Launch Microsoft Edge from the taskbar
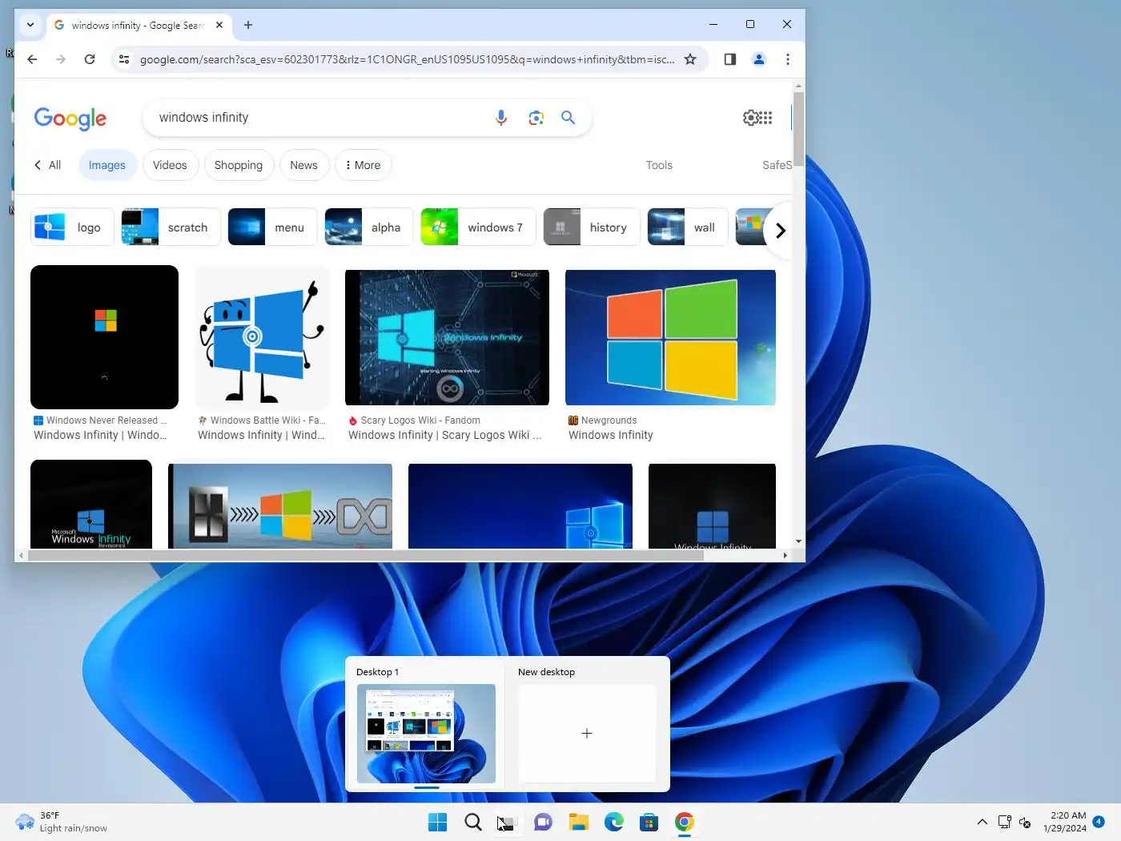 click(x=614, y=822)
